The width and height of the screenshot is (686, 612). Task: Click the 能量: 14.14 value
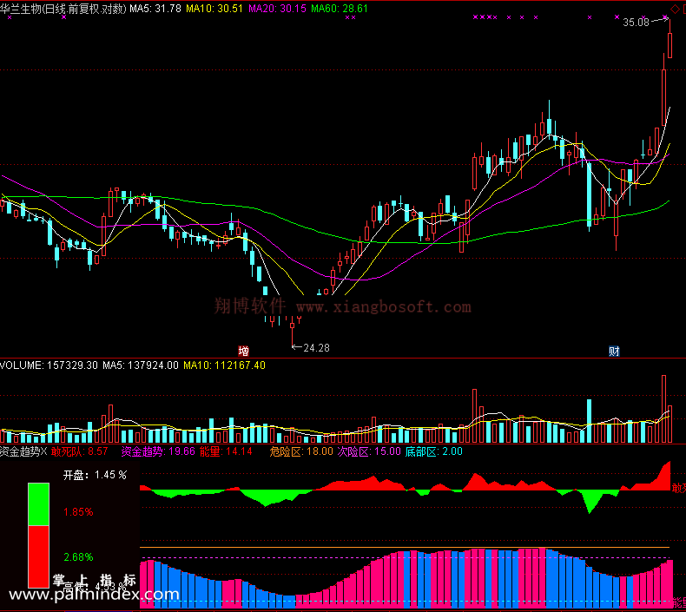pyautogui.click(x=226, y=451)
